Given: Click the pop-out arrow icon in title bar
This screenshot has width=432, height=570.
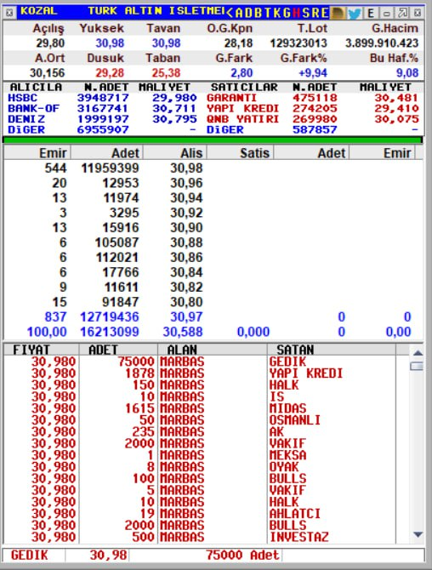Looking at the screenshot, I should [402, 13].
